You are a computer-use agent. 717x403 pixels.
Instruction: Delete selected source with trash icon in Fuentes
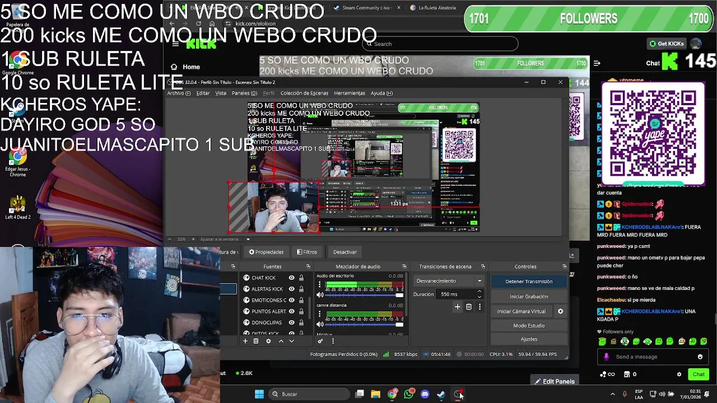[256, 341]
